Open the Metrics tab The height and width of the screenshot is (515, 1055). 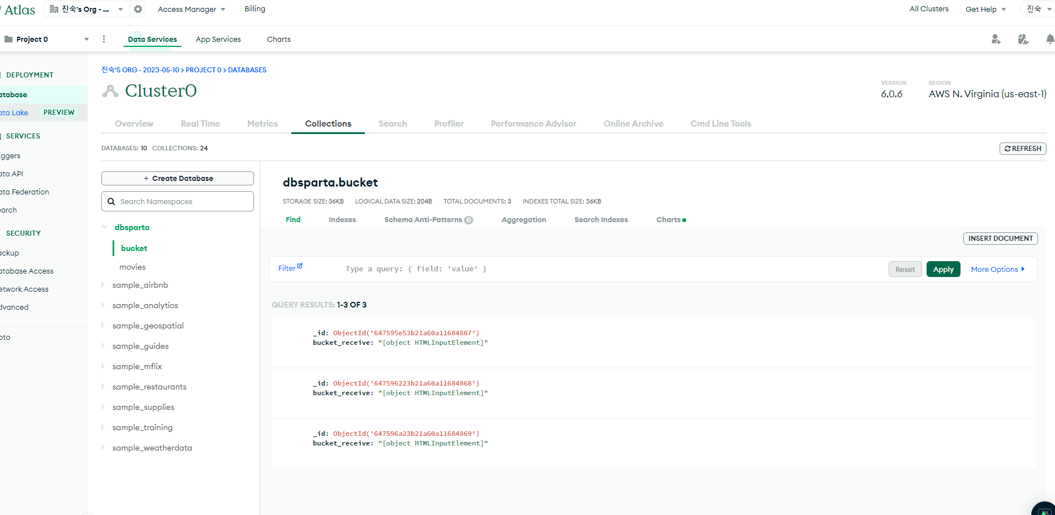[262, 123]
